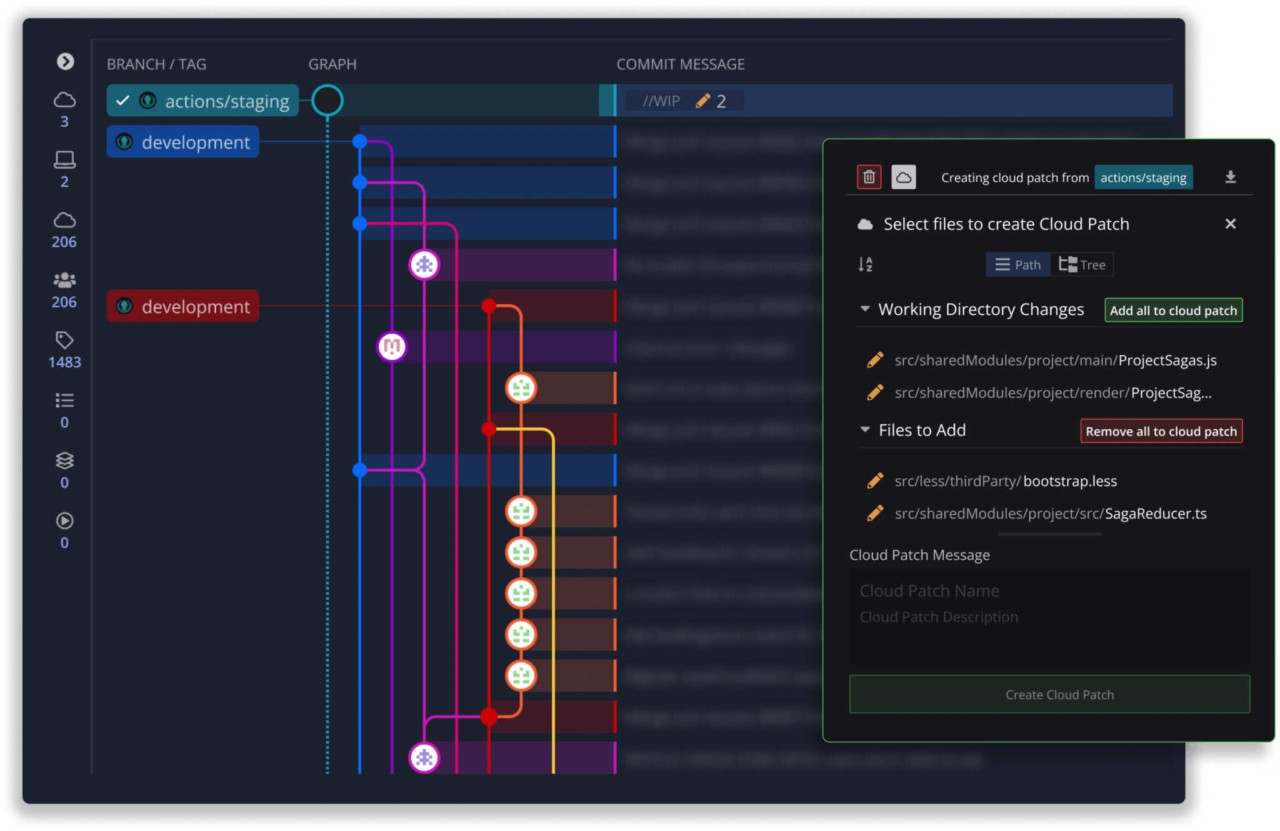The image size is (1280, 831).
Task: Click Add all to cloud patch
Action: click(x=1173, y=311)
